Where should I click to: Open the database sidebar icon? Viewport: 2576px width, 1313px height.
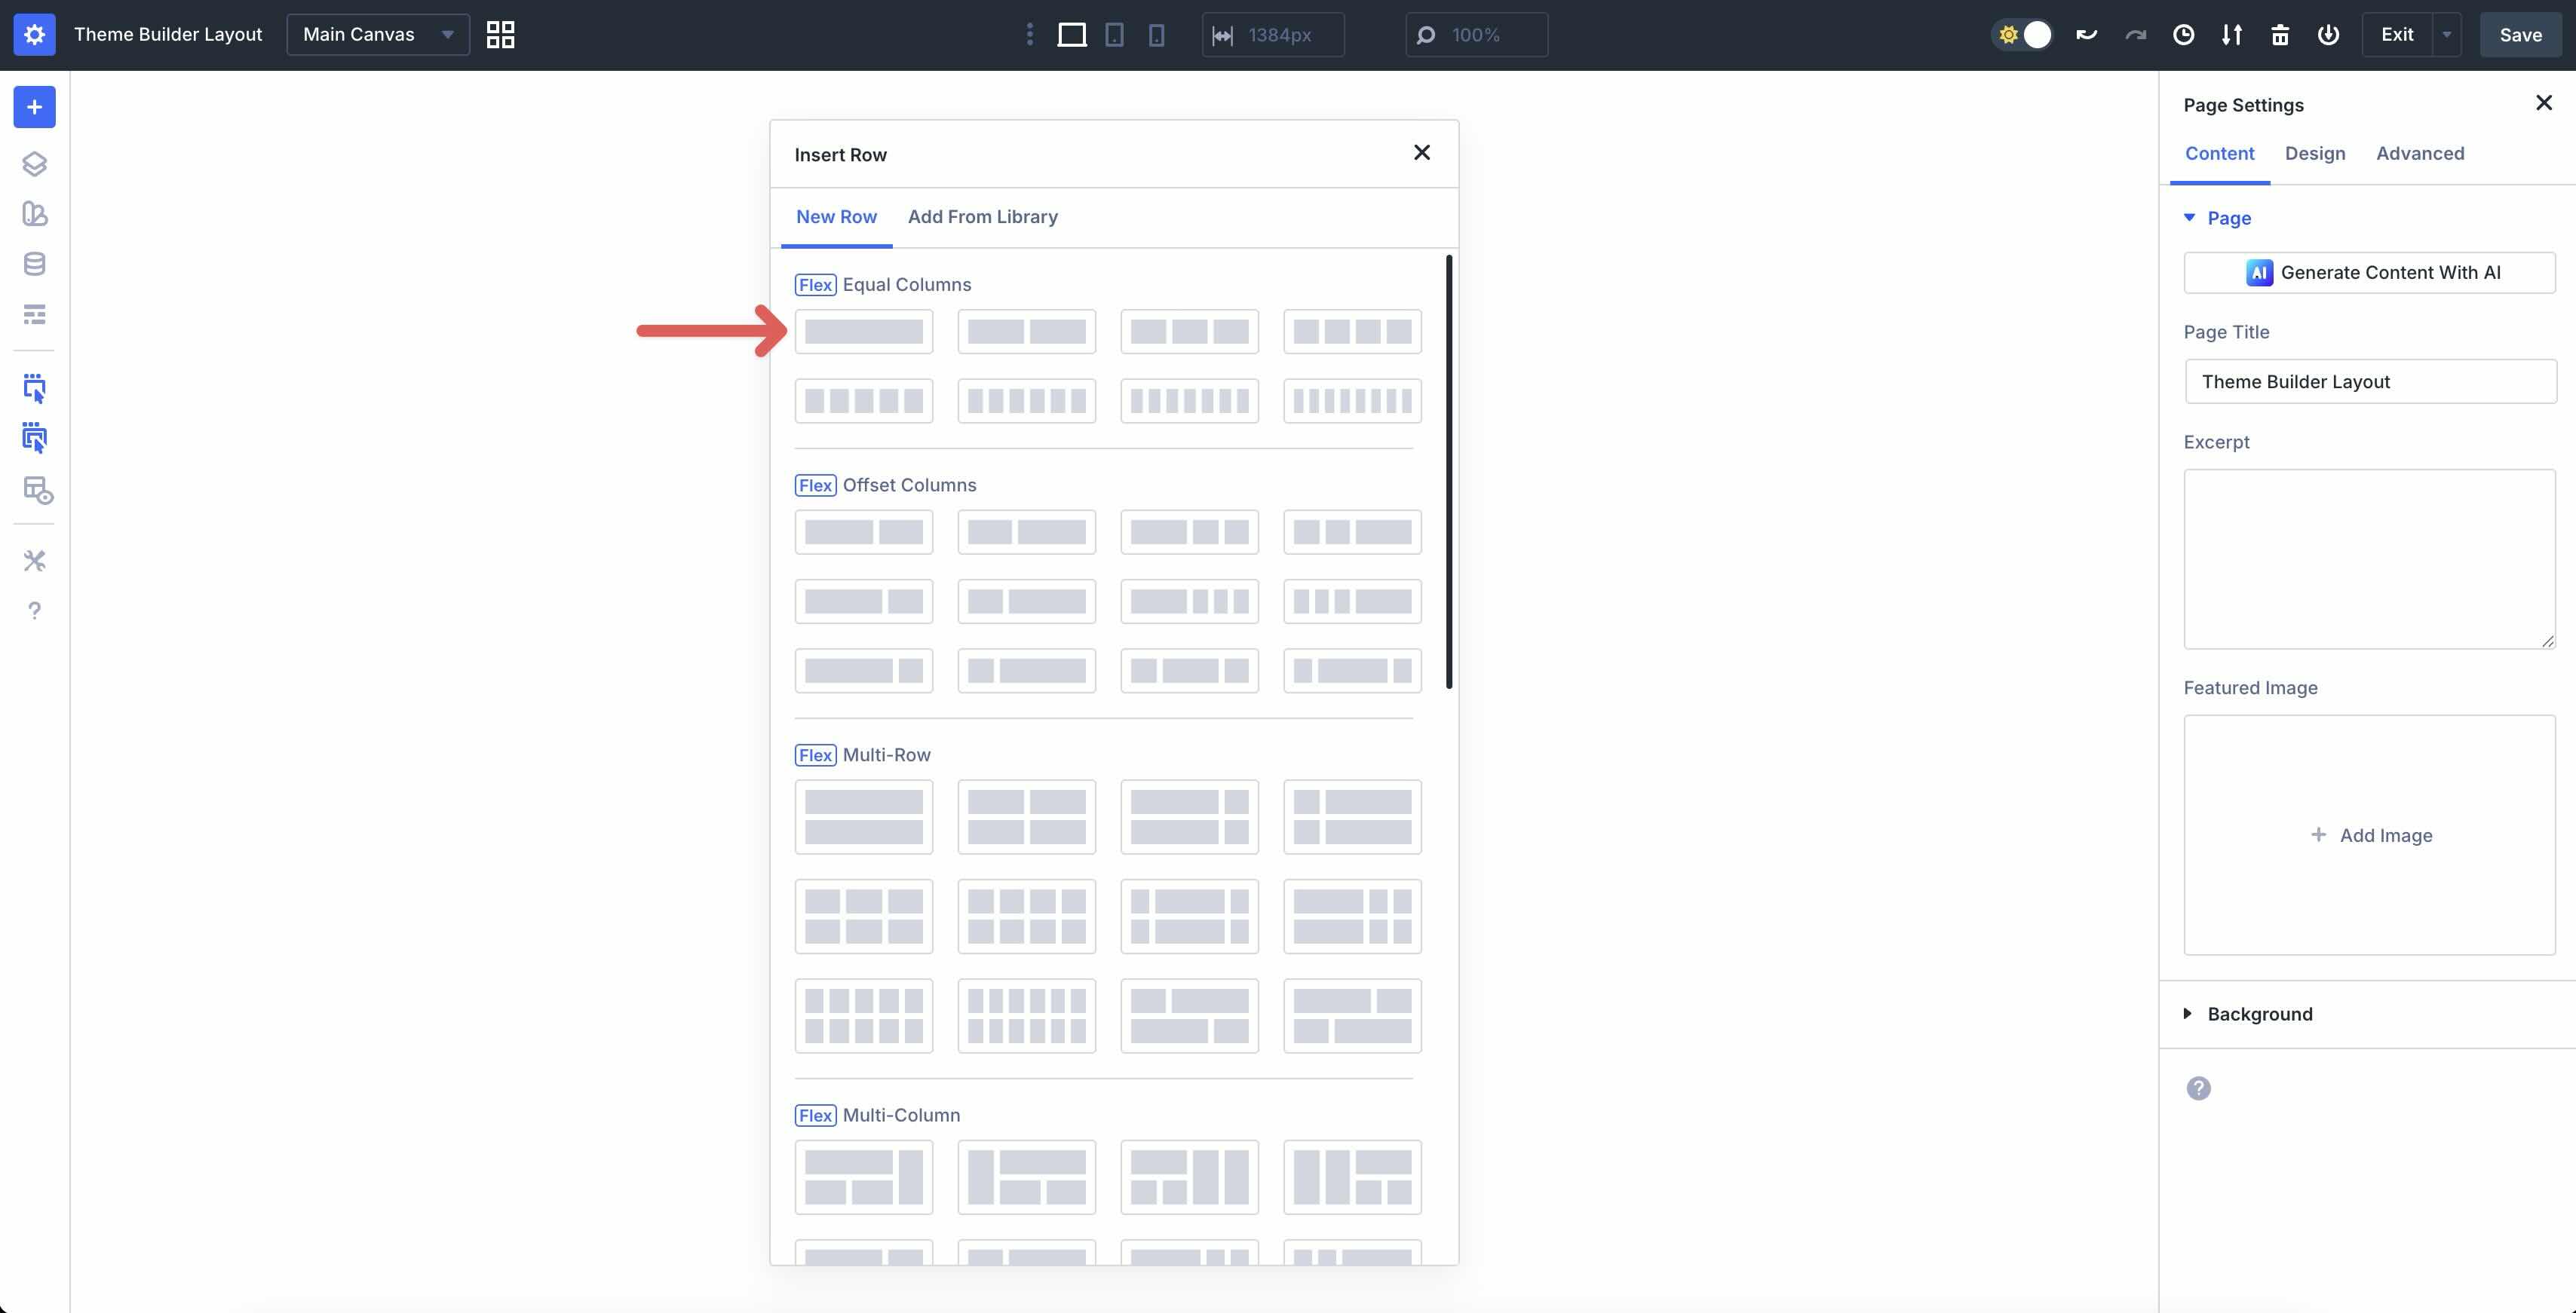(x=34, y=264)
